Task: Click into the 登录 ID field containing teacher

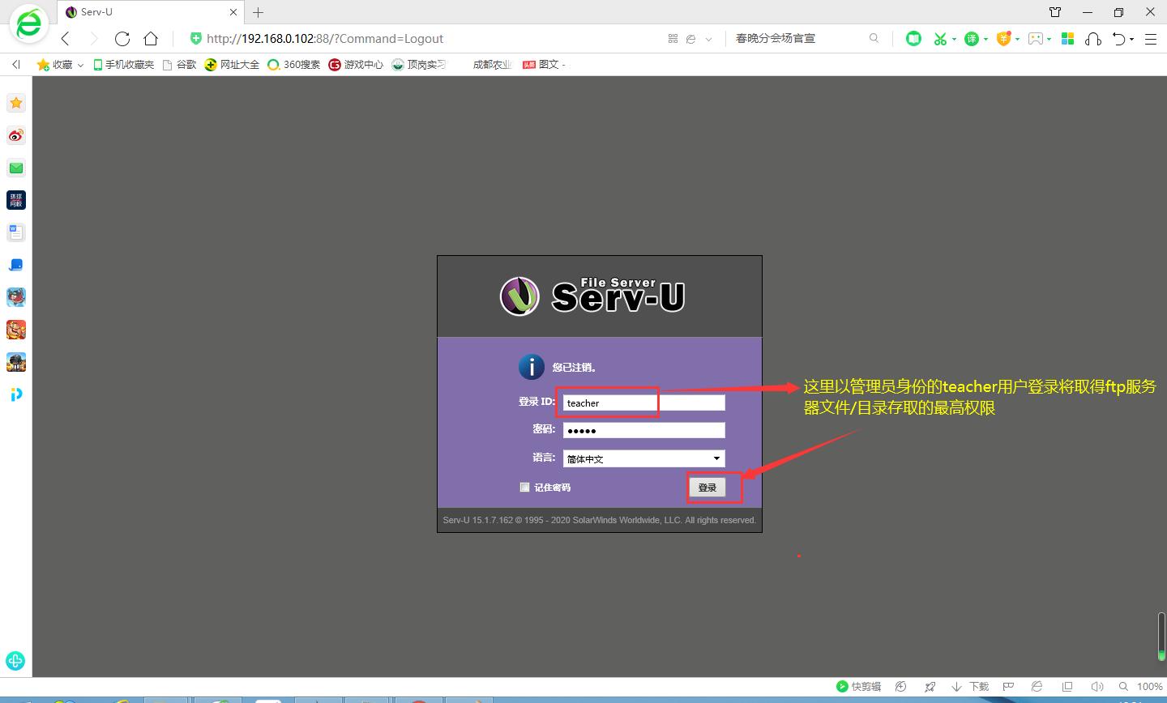Action: [644, 403]
